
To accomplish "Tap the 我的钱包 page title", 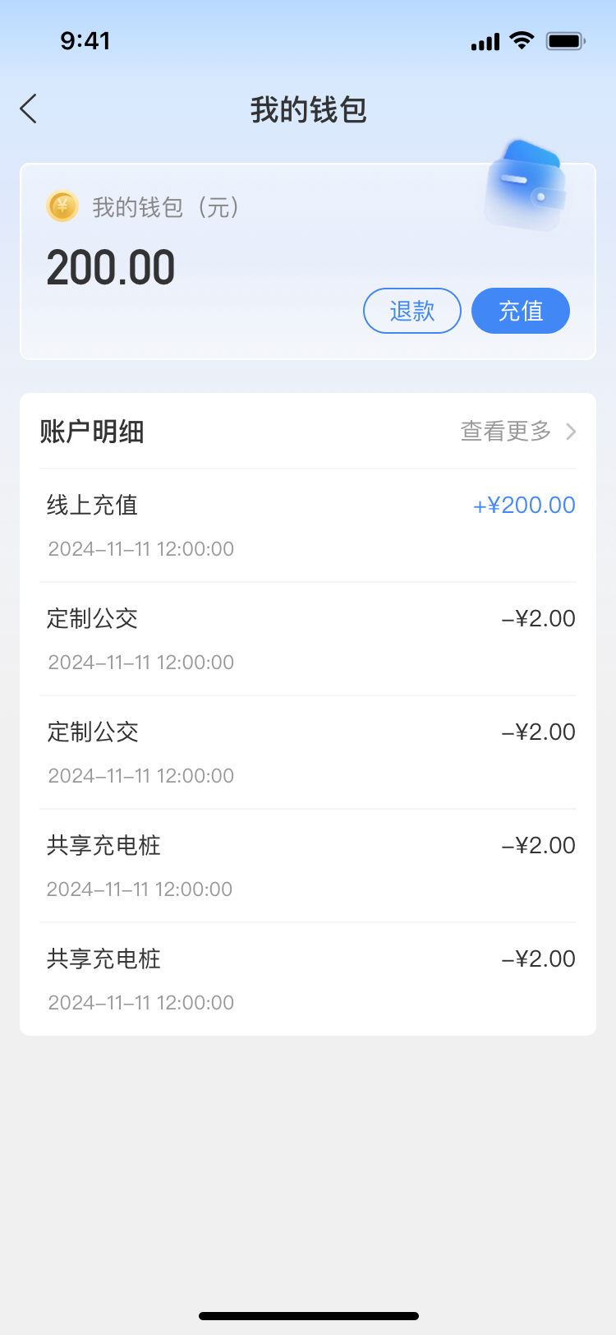I will pyautogui.click(x=308, y=109).
